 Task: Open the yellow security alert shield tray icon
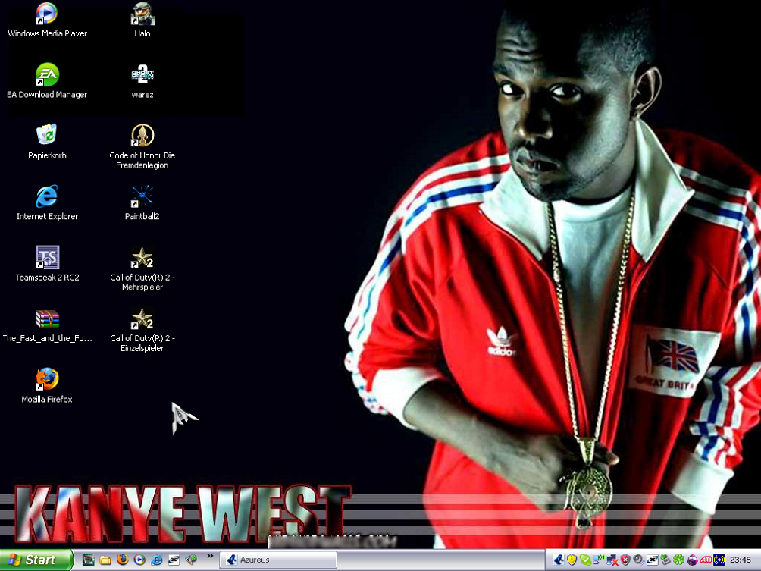pyautogui.click(x=572, y=560)
